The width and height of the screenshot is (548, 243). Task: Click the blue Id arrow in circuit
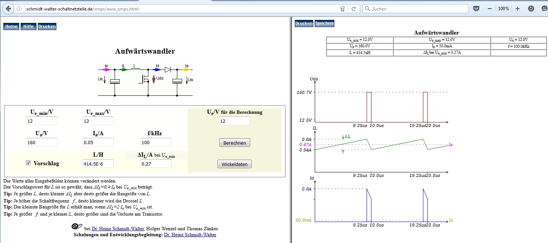click(x=157, y=69)
